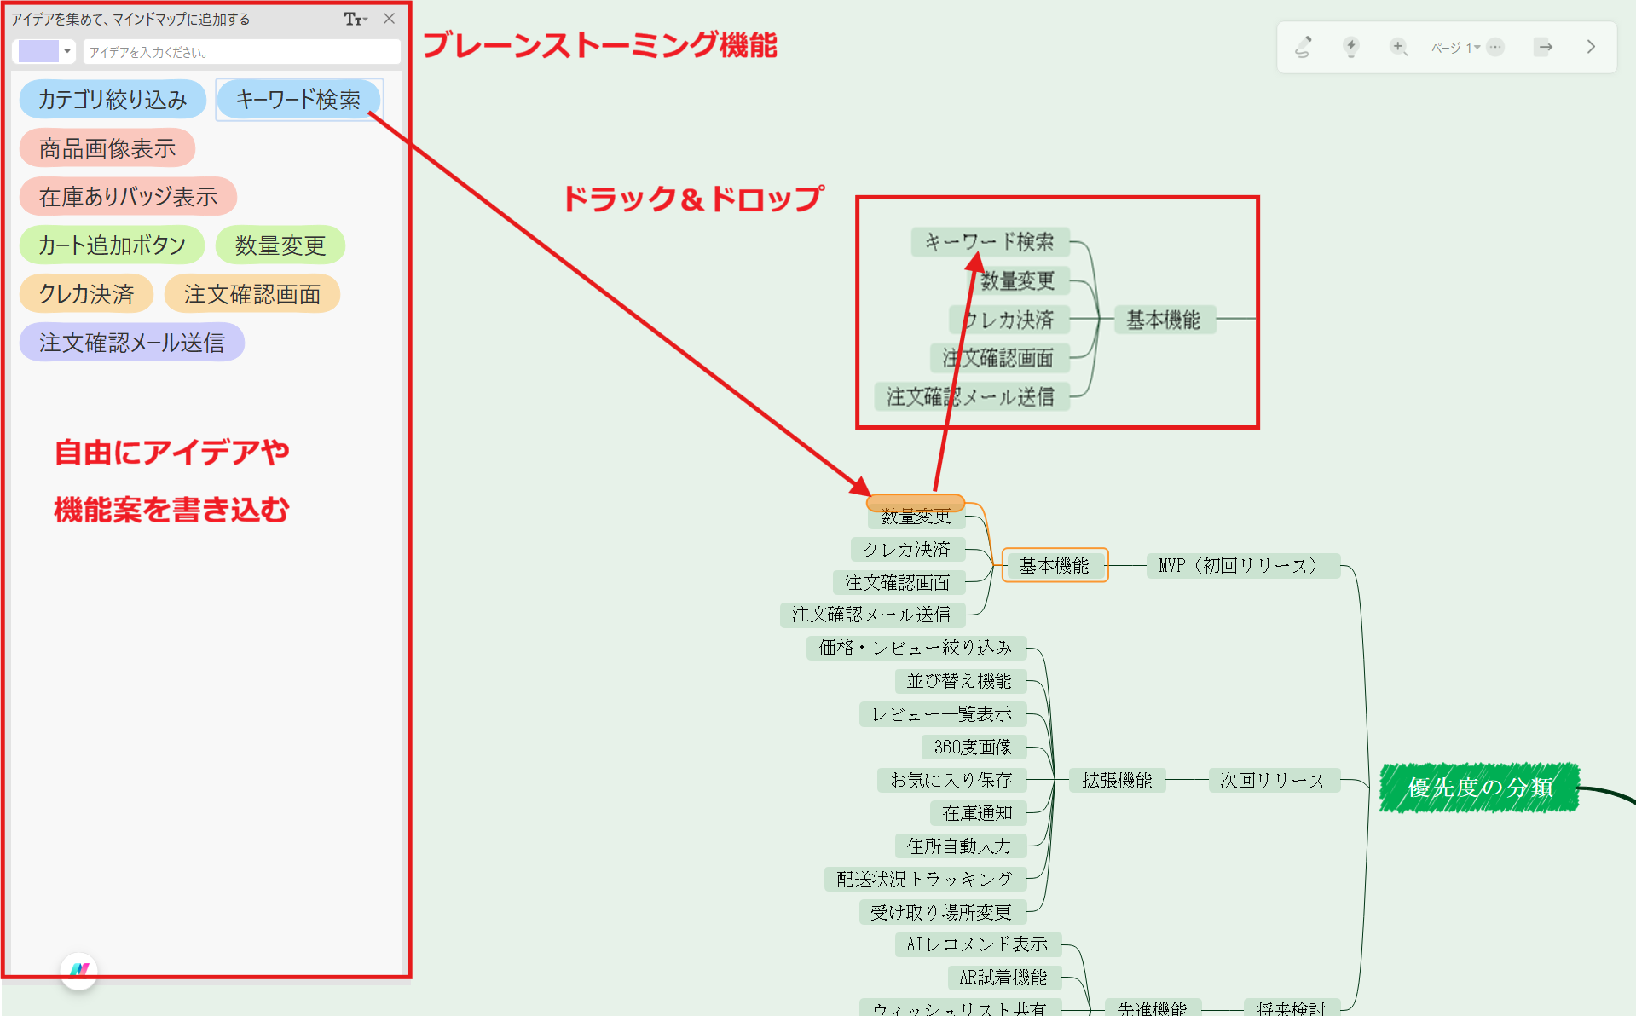Viewport: 1636px width, 1016px height.
Task: Close the brainstorming idea panel
Action: (389, 18)
